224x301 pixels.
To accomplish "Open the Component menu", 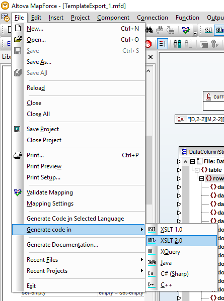I will pos(113,18).
